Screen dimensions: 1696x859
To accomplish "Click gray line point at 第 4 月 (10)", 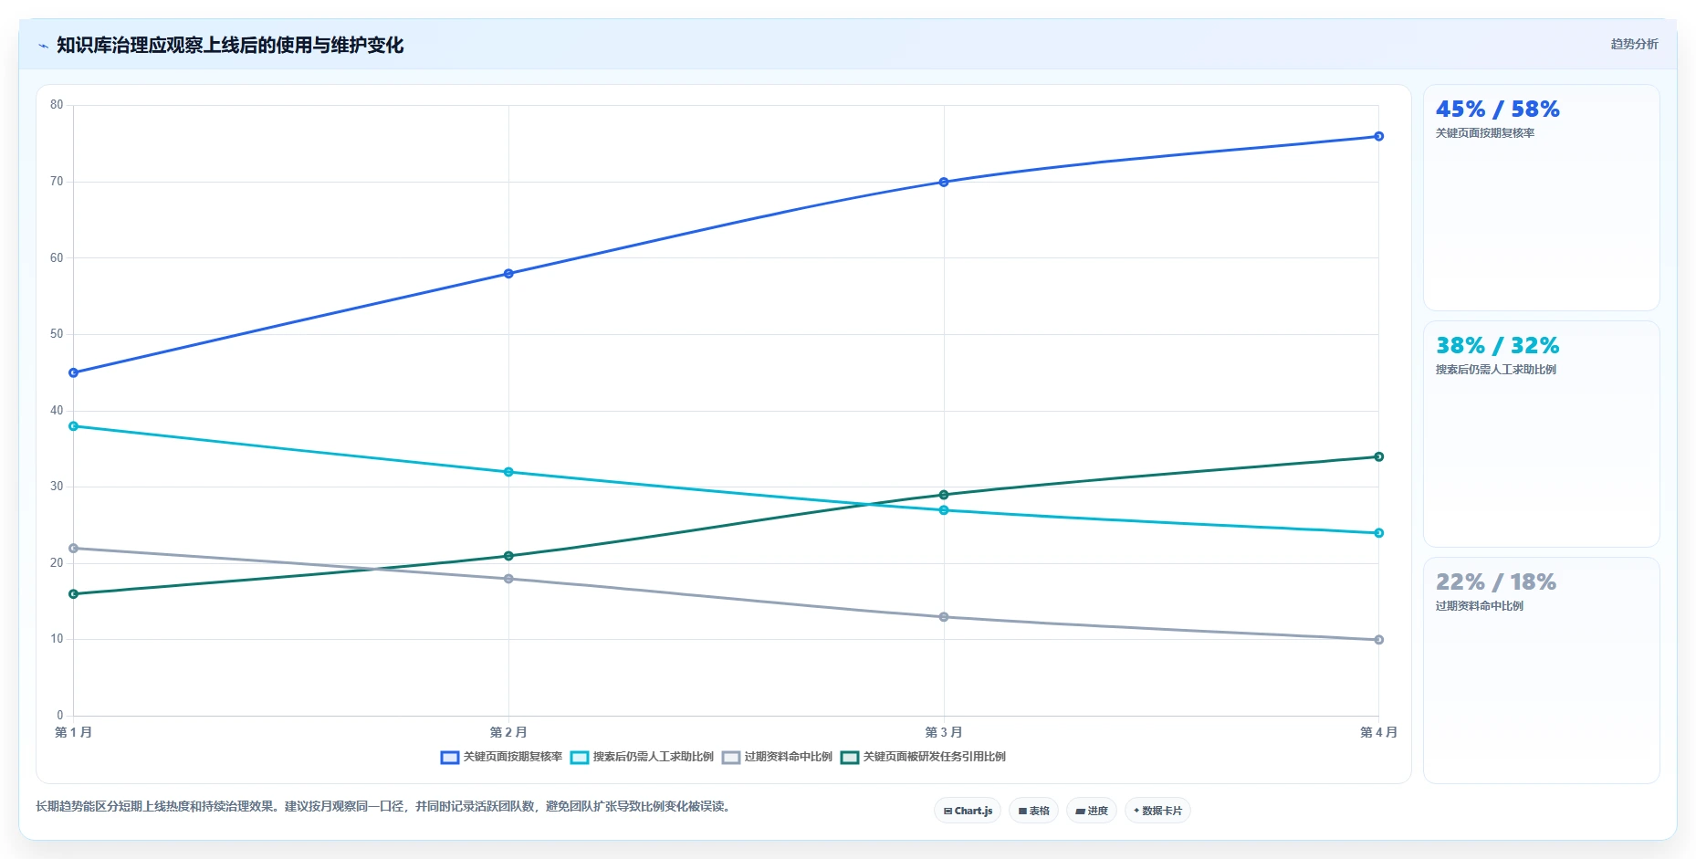I will click(1378, 640).
